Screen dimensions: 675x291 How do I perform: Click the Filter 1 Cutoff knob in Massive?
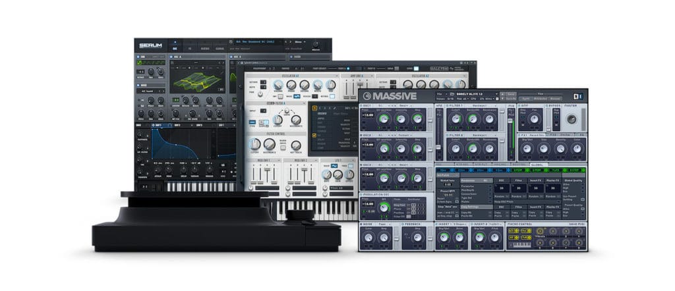coord(456,119)
